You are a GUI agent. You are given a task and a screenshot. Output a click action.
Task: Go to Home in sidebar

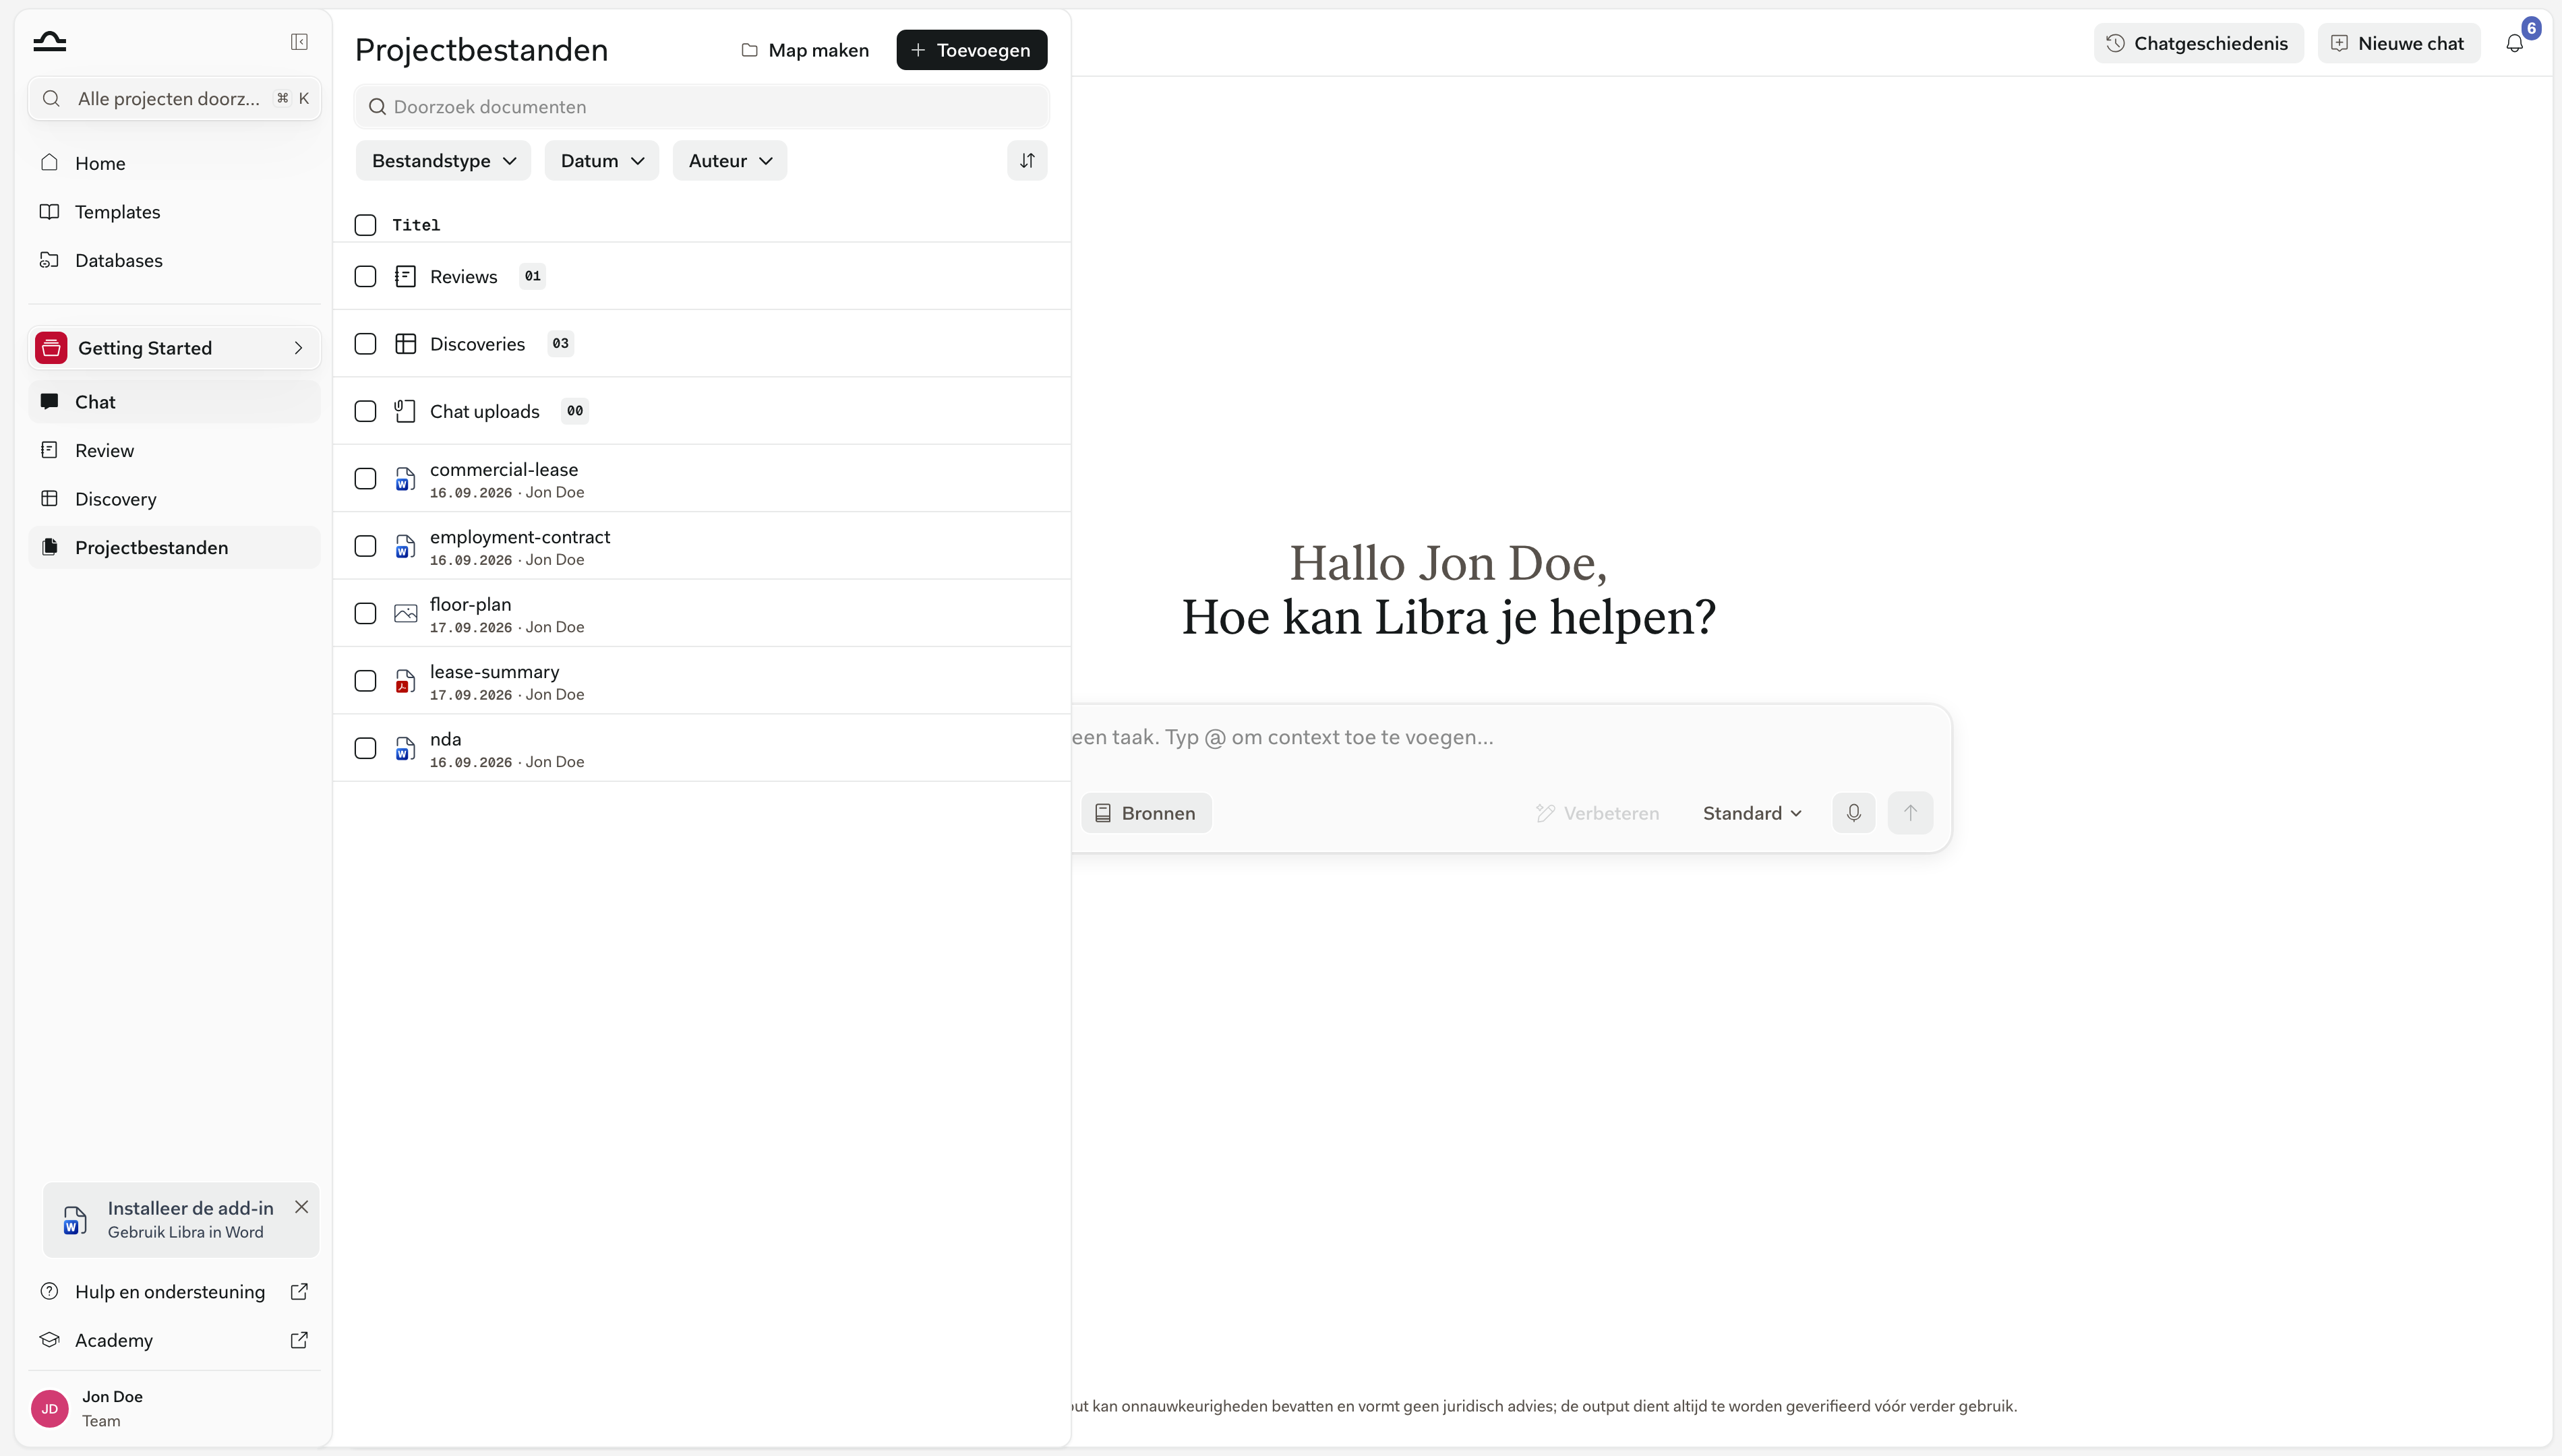(x=174, y=163)
